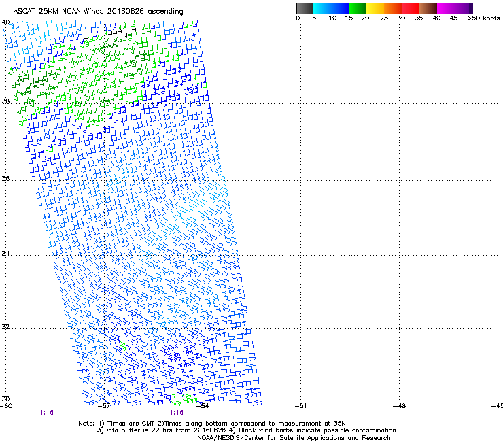Click the longitude label '-51'
Image resolution: width=503 pixels, height=442 pixels.
pos(300,406)
